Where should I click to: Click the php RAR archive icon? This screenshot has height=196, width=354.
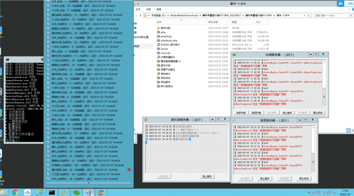(158, 32)
